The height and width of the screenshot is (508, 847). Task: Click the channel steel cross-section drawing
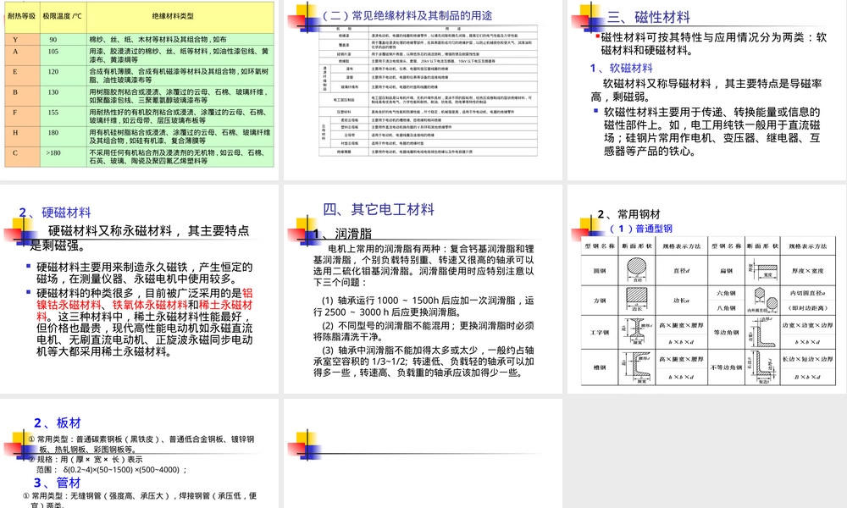click(x=637, y=367)
